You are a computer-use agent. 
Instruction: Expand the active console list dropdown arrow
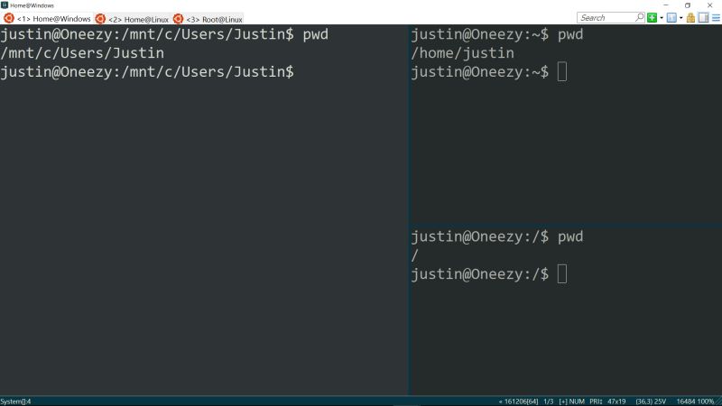click(681, 18)
